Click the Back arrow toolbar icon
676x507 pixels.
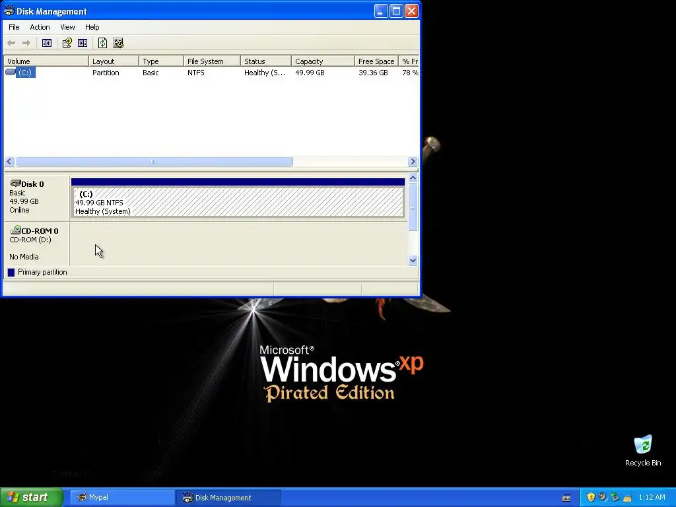pyautogui.click(x=12, y=43)
